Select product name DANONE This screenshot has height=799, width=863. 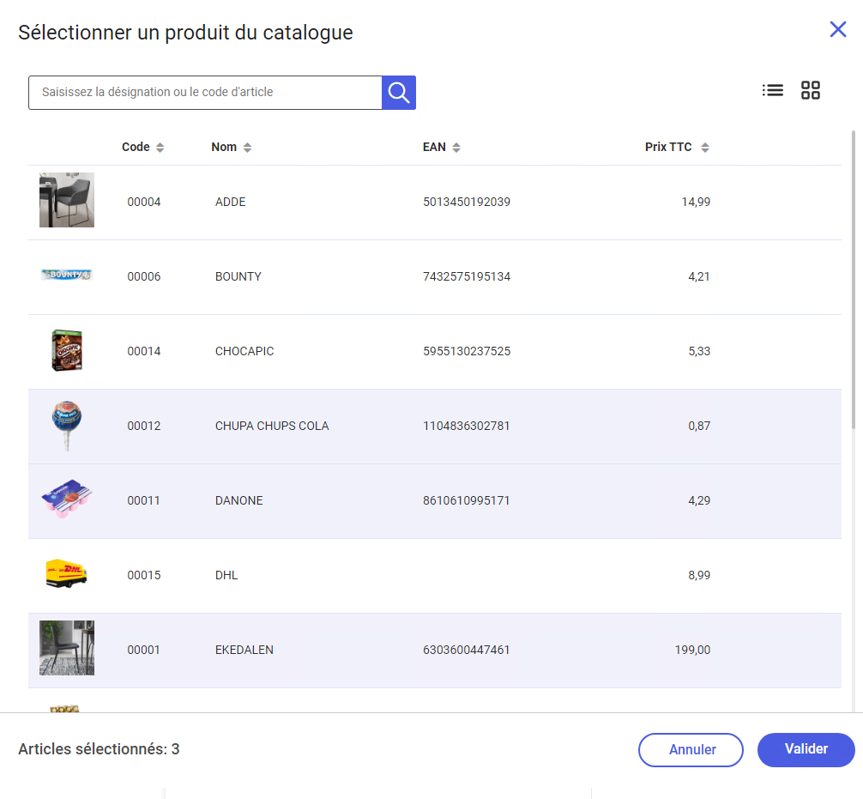click(238, 500)
